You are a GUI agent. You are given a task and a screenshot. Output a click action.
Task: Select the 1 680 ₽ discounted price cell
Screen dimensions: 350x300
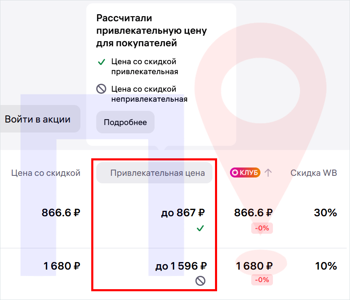[x=62, y=266]
